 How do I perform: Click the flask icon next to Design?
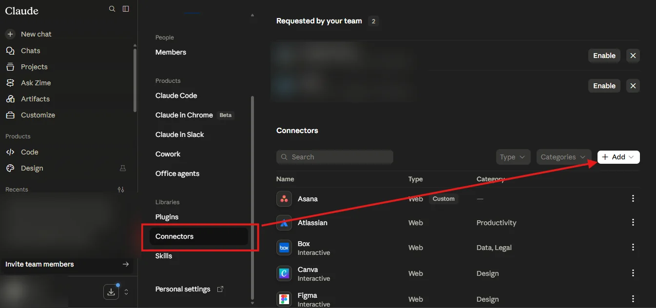click(123, 168)
